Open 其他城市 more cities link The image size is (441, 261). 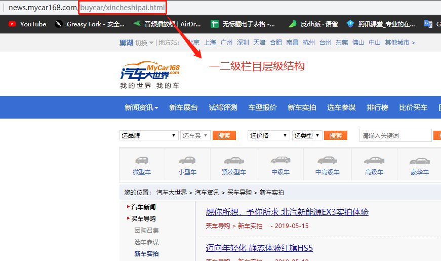[400, 43]
